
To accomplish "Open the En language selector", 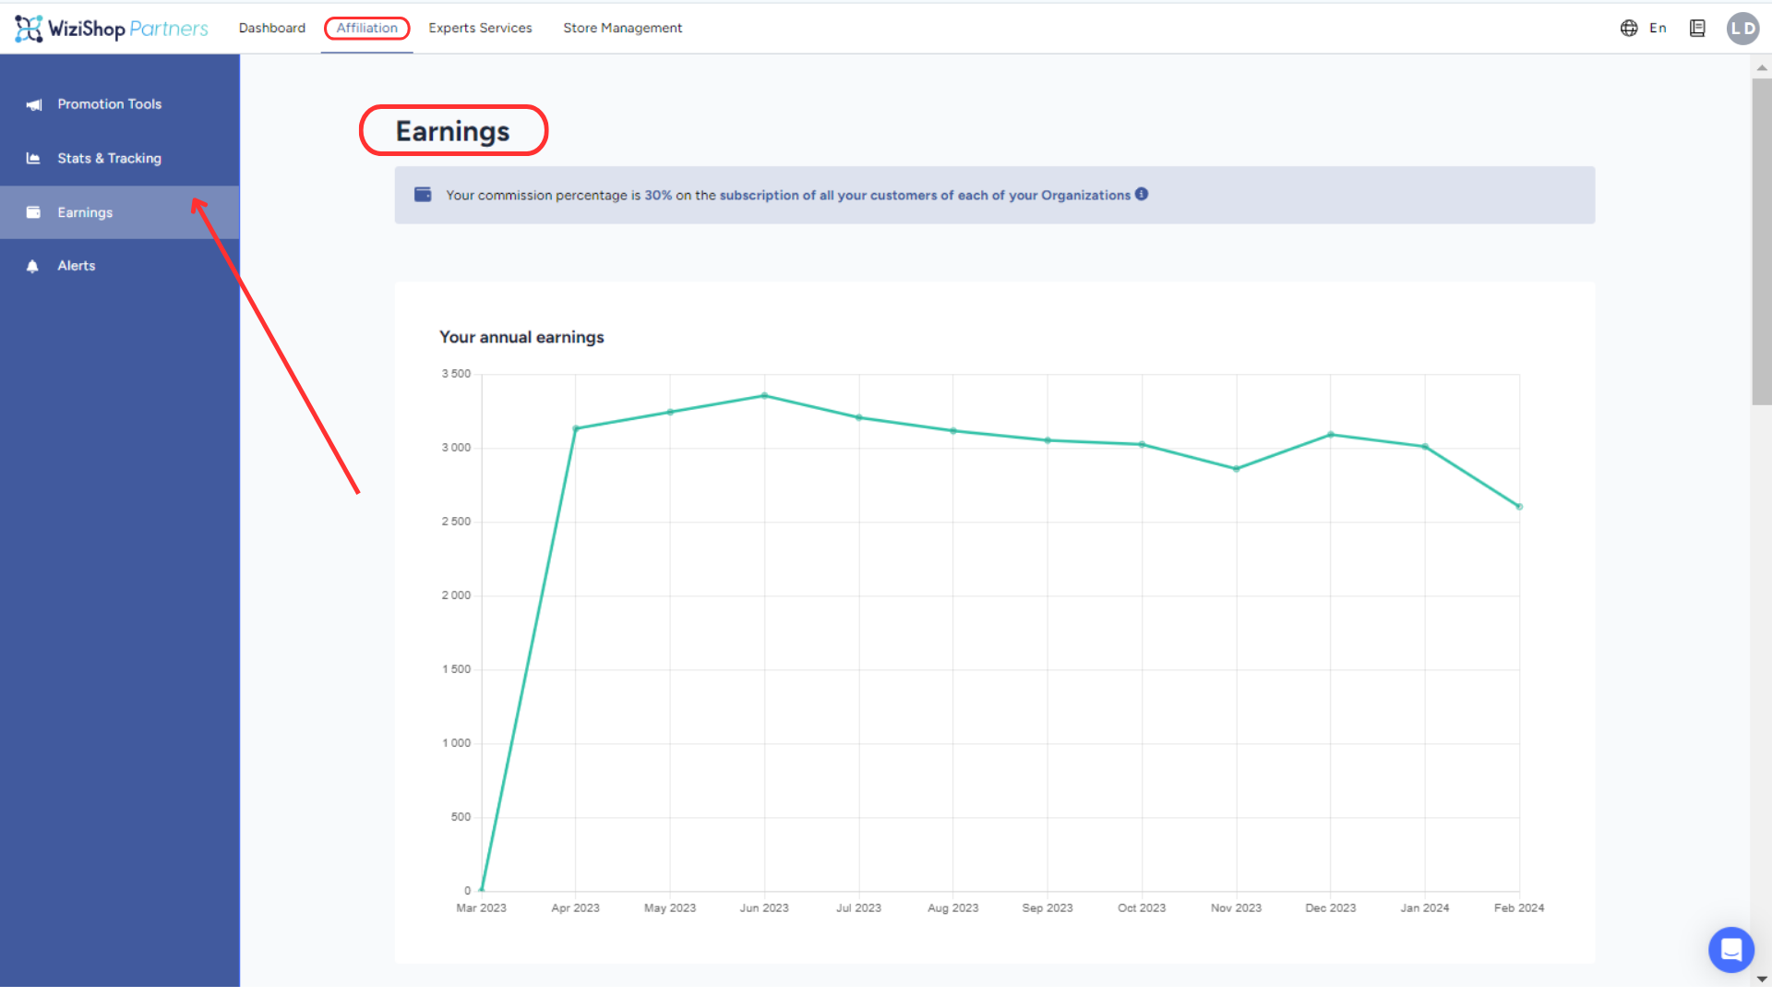I will pos(1658,28).
